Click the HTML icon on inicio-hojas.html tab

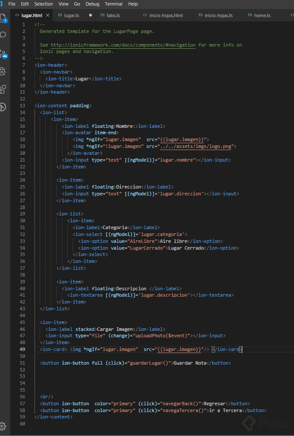[x=145, y=15]
